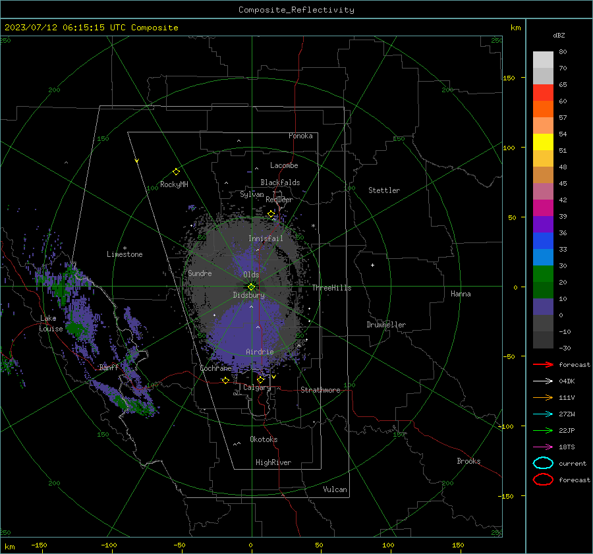Click the 150 tick on right axis
This screenshot has width=593, height=554.
click(509, 78)
